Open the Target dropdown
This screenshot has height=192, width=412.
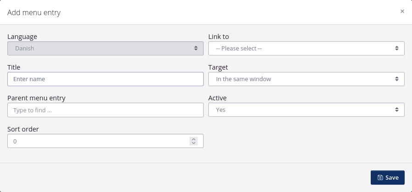click(x=306, y=79)
